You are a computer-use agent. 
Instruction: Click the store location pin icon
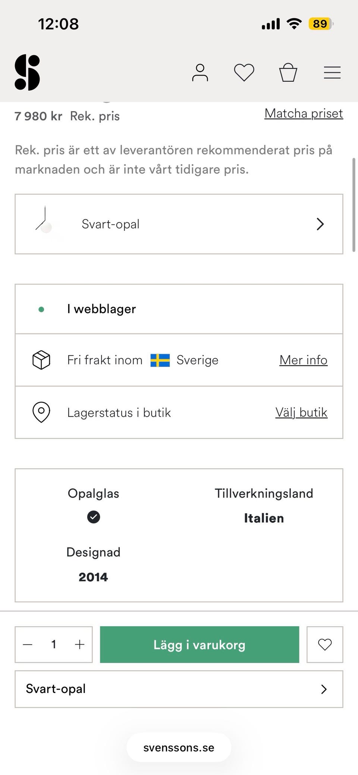[x=41, y=412]
